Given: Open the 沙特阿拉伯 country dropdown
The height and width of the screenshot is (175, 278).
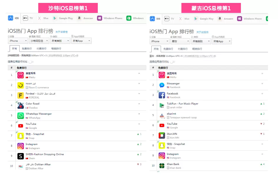Looking at the screenshot, I should pyautogui.click(x=39, y=41).
